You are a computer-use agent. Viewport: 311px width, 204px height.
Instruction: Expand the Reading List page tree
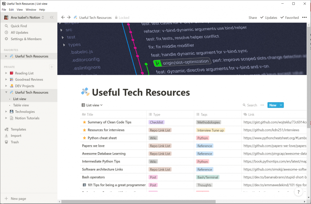coord(6,73)
